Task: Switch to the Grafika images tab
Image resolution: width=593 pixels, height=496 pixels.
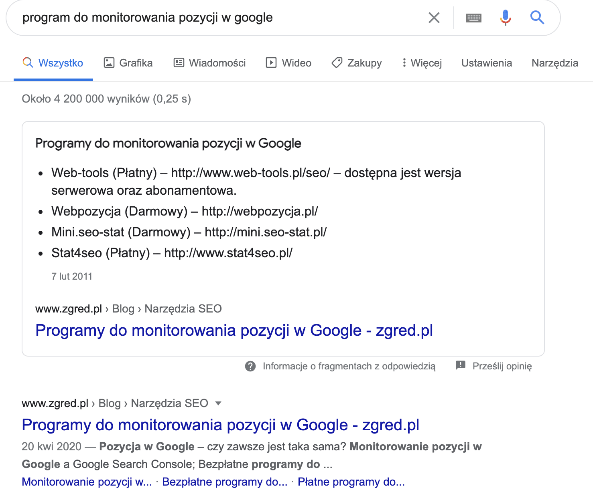Action: pyautogui.click(x=128, y=63)
